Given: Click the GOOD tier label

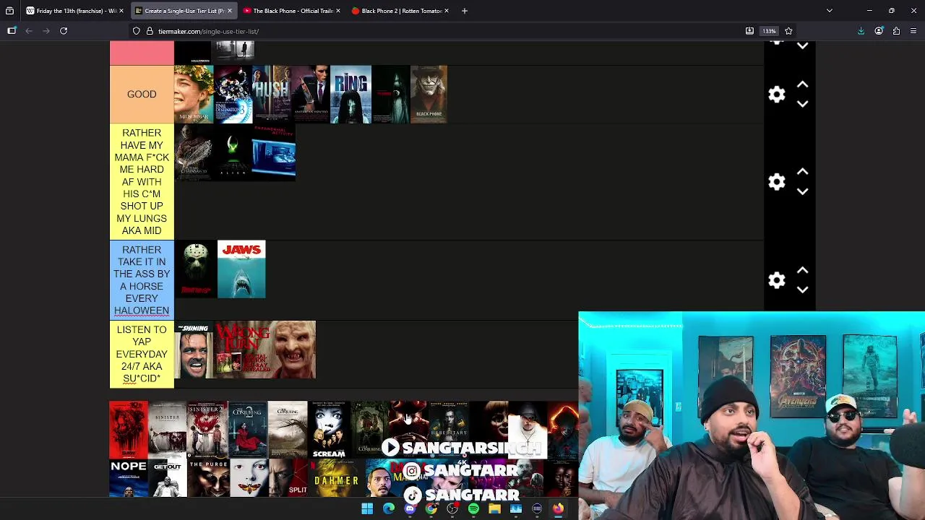Looking at the screenshot, I should point(142,94).
